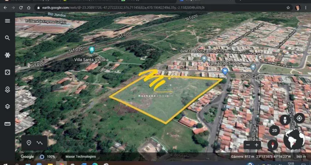
Task: Click the Varejão do bigode label
Action: (x=225, y=63)
